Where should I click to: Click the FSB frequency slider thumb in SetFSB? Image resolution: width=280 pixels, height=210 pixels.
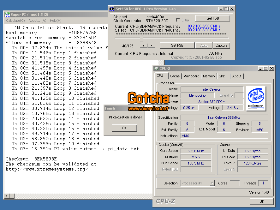click(141, 38)
